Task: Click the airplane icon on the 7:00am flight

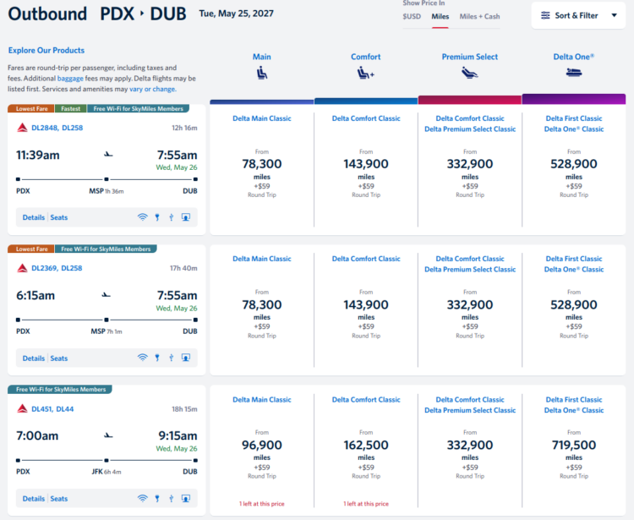Action: tap(108, 435)
